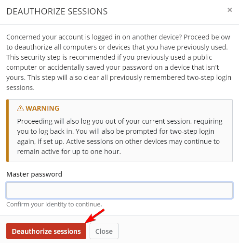Click the warning triangle icon
The image size is (239, 243).
[x=20, y=108]
